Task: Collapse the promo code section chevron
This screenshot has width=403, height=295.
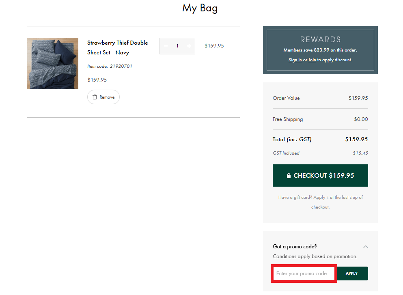Action: 366,247
